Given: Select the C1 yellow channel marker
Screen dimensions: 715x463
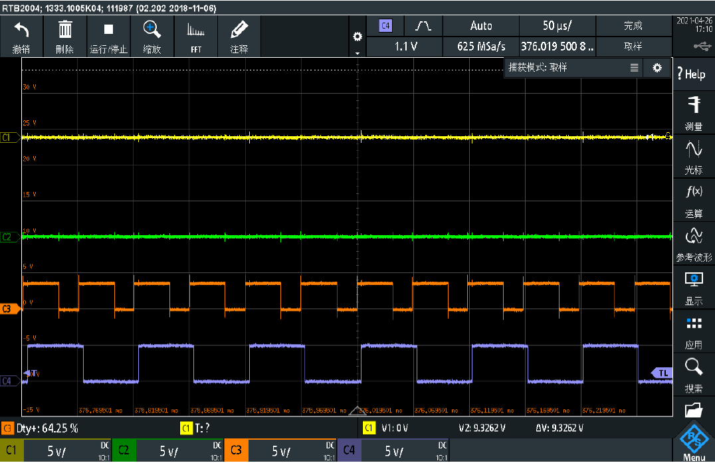Looking at the screenshot, I should [9, 137].
